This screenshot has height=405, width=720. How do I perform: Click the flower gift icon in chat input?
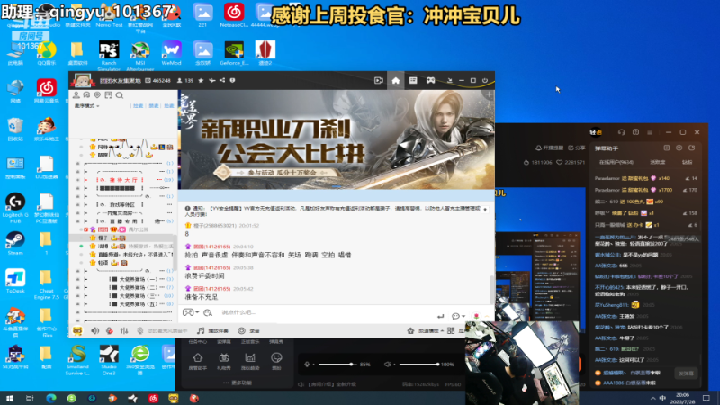point(477,316)
